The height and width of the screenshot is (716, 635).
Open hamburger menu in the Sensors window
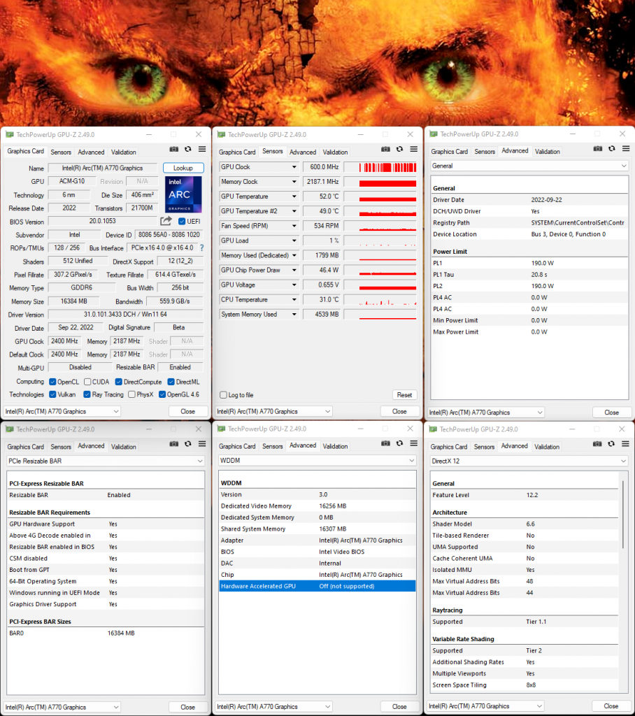coord(414,149)
